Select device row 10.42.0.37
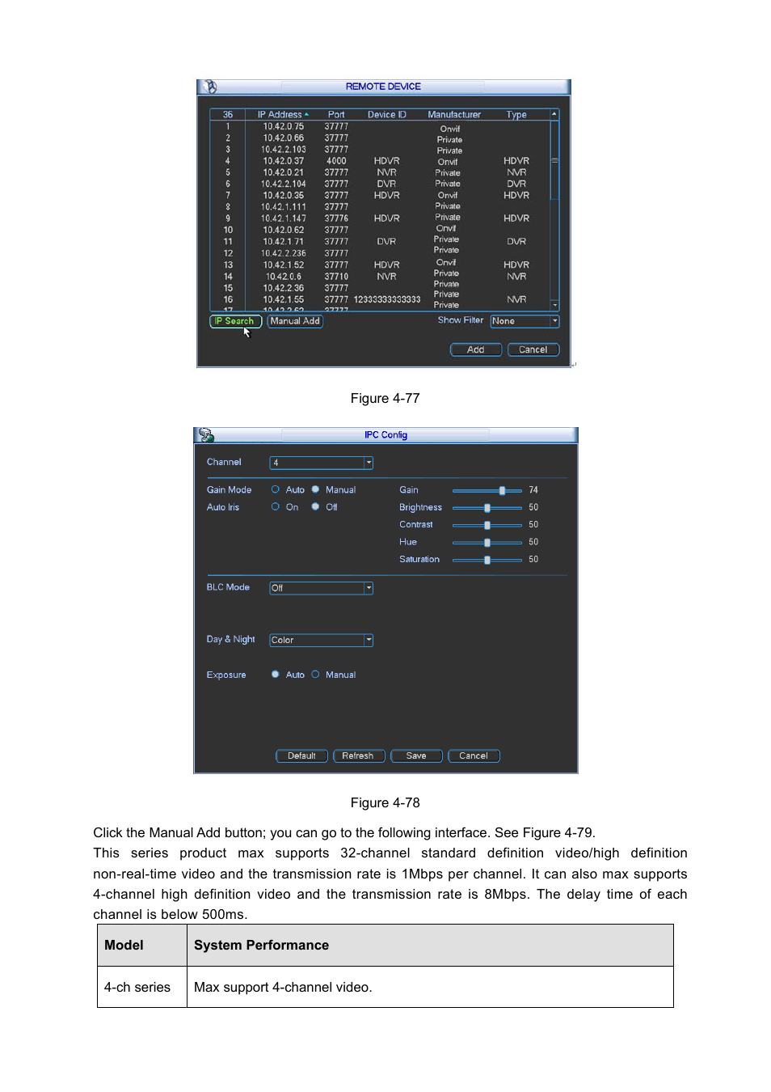This screenshot has height=1092, width=771. (380, 161)
